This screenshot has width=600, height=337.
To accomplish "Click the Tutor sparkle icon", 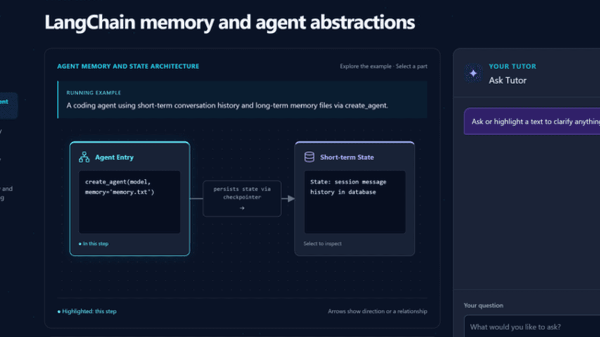I will tap(473, 73).
